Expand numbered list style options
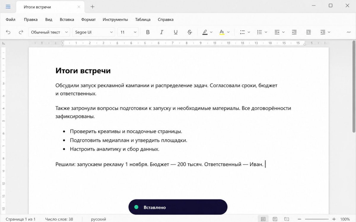This screenshot has height=222, width=356. click(266, 32)
